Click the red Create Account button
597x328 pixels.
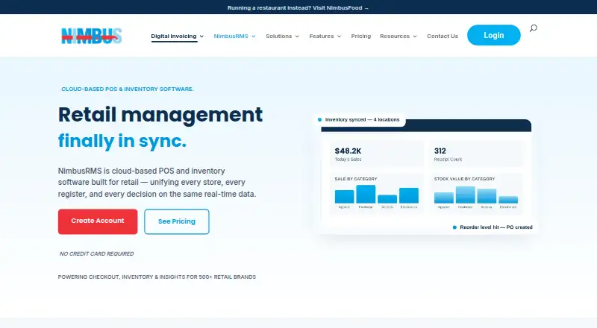(98, 221)
